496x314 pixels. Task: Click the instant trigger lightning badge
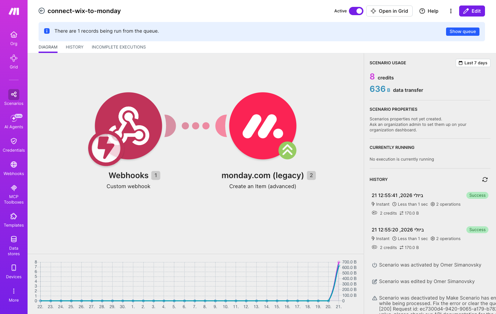click(106, 148)
